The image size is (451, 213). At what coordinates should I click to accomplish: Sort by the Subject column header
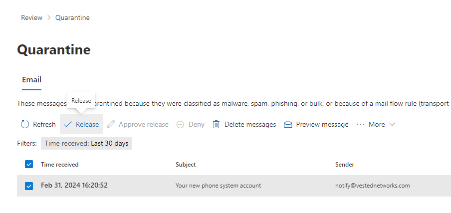click(186, 165)
